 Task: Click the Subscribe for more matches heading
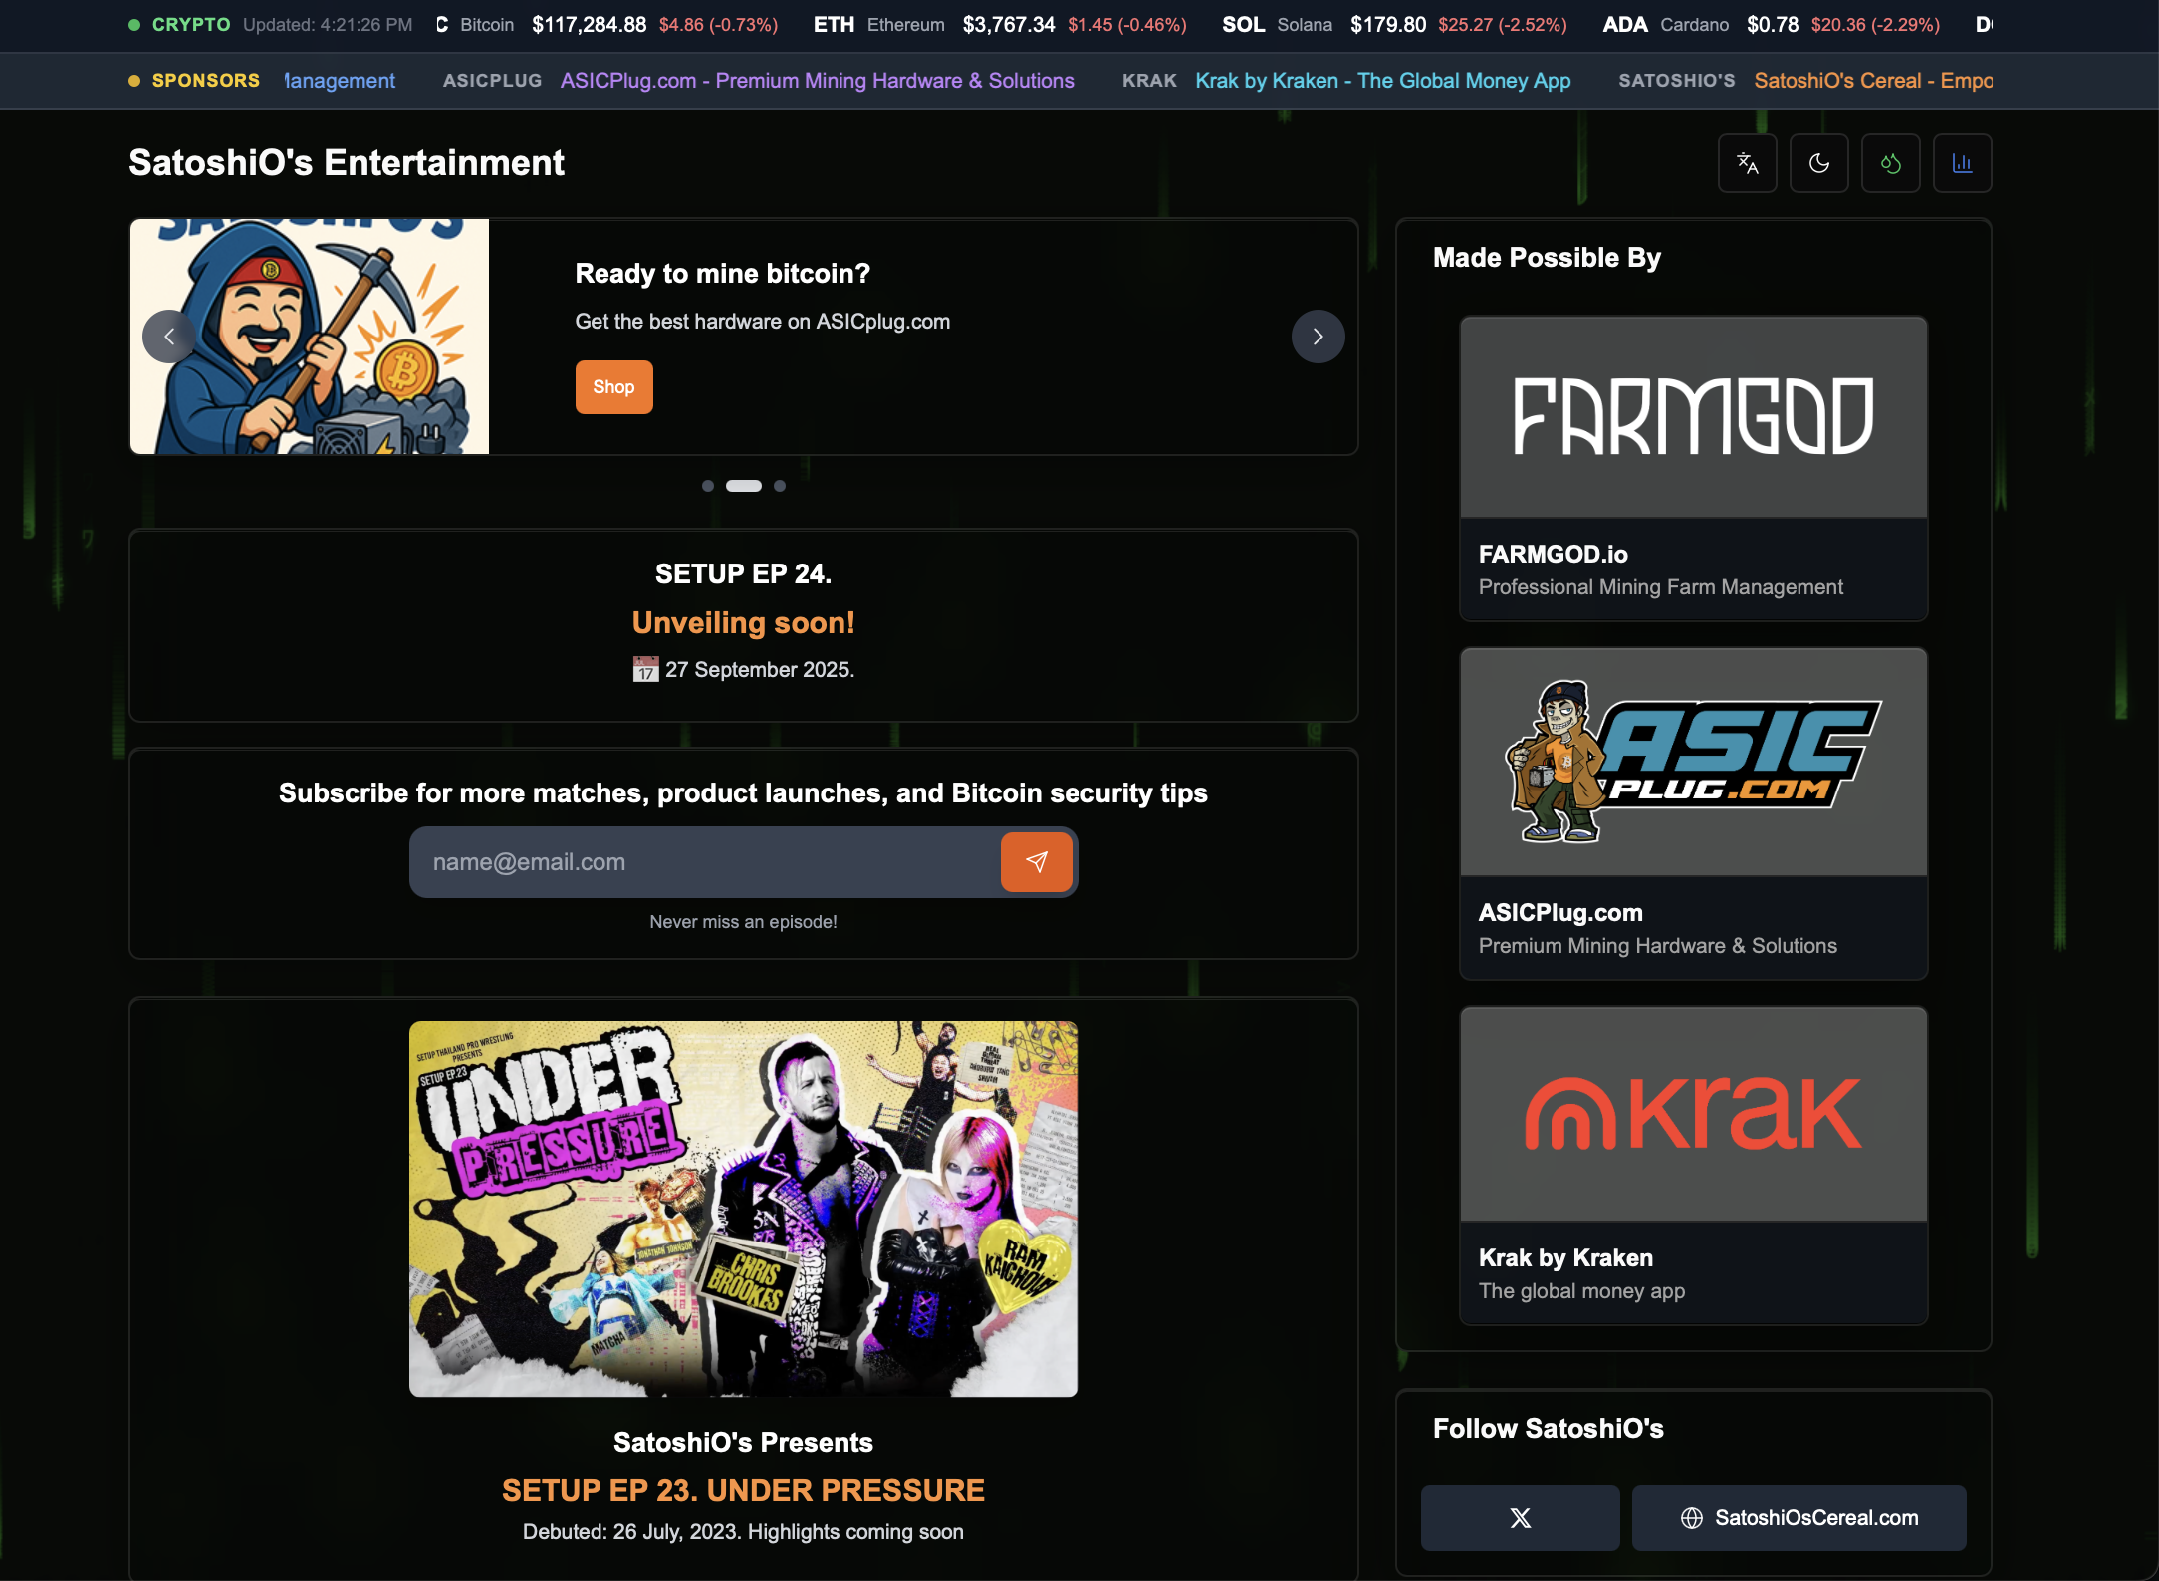(743, 793)
